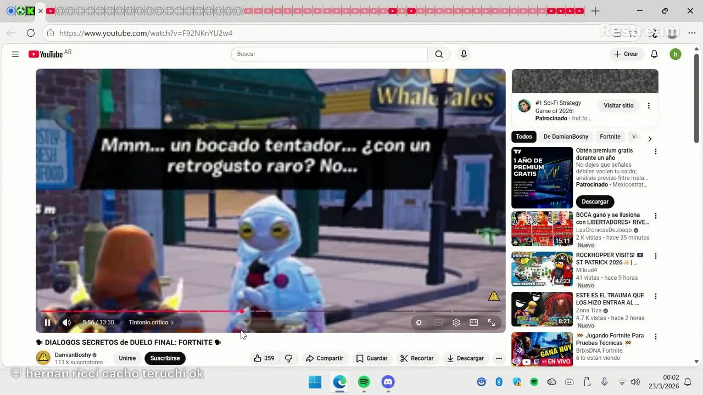This screenshot has height=395, width=703.
Task: Open '1 AÑO DE PREMIUM GRATIS' ad thumbnail
Action: (x=542, y=178)
